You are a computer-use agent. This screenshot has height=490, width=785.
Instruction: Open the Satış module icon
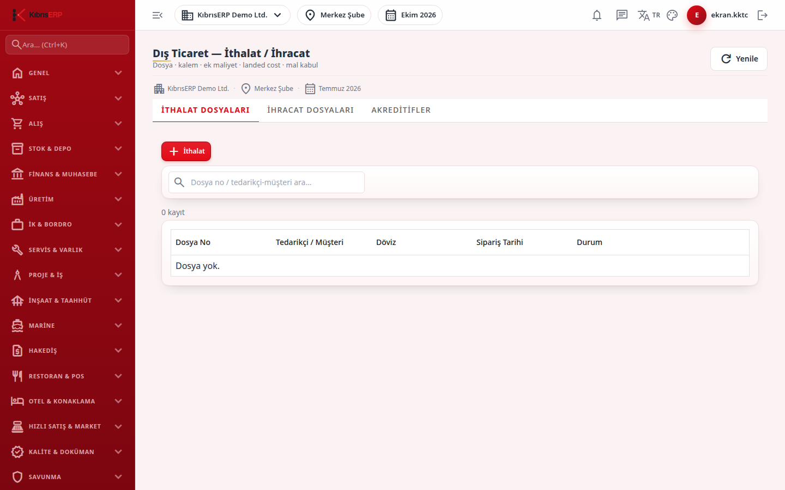[x=17, y=98]
